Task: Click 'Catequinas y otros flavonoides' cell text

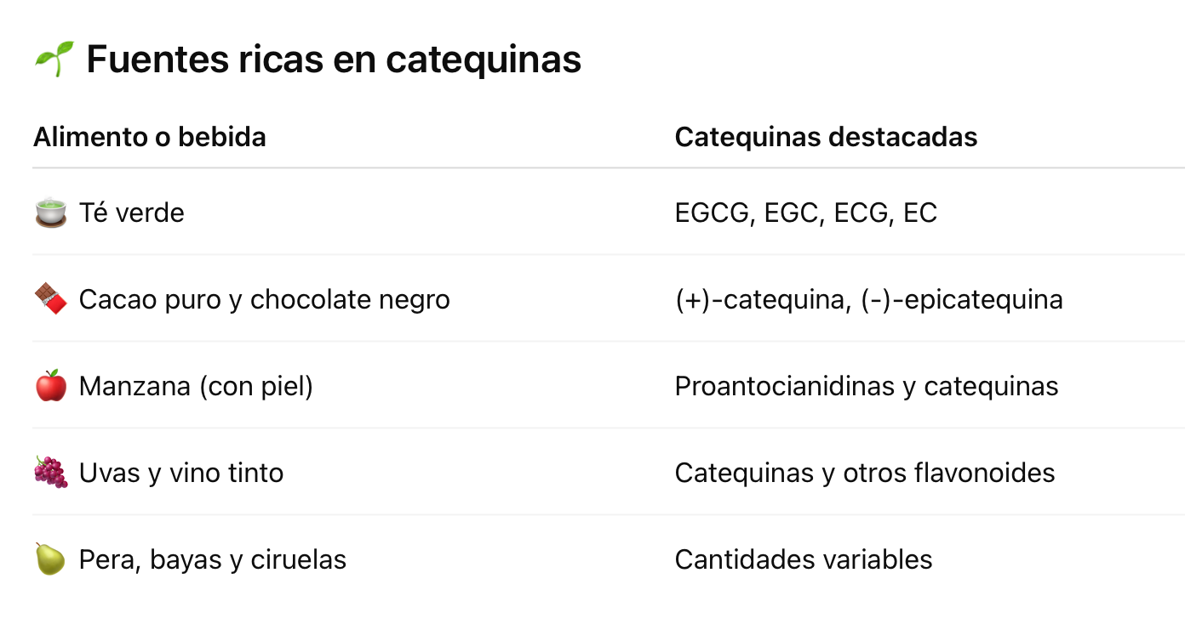Action: (x=864, y=473)
